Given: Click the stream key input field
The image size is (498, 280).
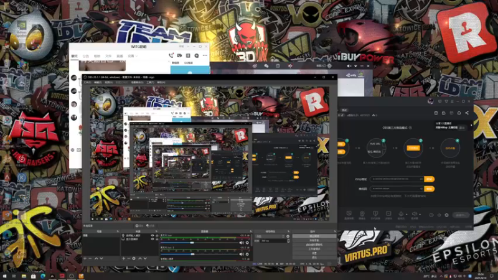Looking at the screenshot, I should click(x=397, y=189).
